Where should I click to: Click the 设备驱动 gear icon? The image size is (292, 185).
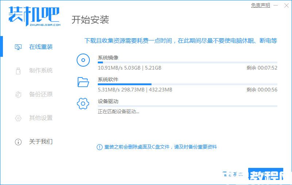point(83,104)
